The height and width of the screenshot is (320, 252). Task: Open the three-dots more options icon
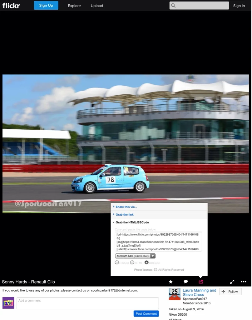[244, 282]
